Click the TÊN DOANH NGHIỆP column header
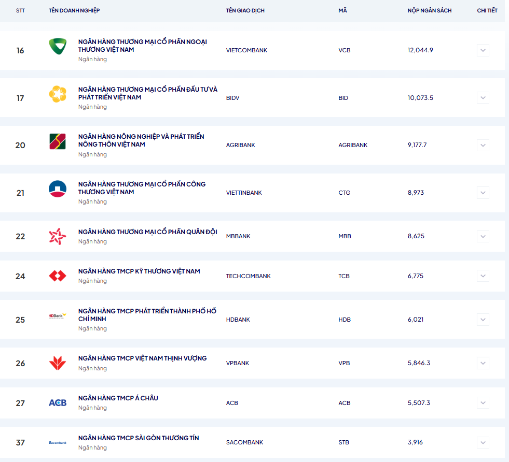The width and height of the screenshot is (509, 462). coord(74,11)
